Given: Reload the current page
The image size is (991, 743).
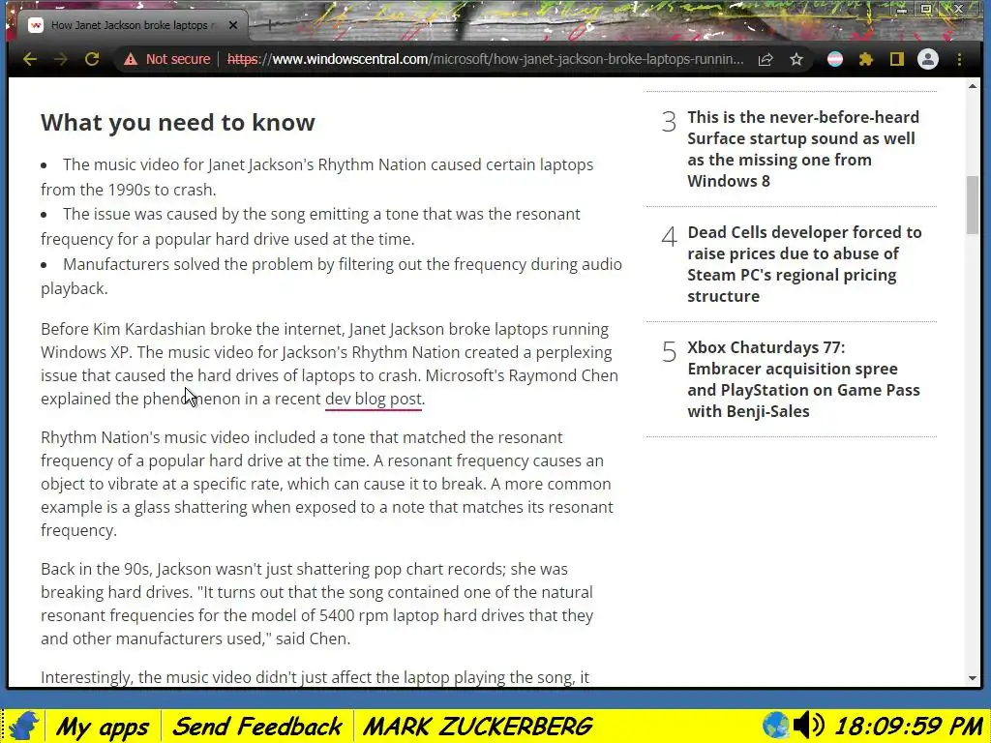Looking at the screenshot, I should [x=92, y=59].
